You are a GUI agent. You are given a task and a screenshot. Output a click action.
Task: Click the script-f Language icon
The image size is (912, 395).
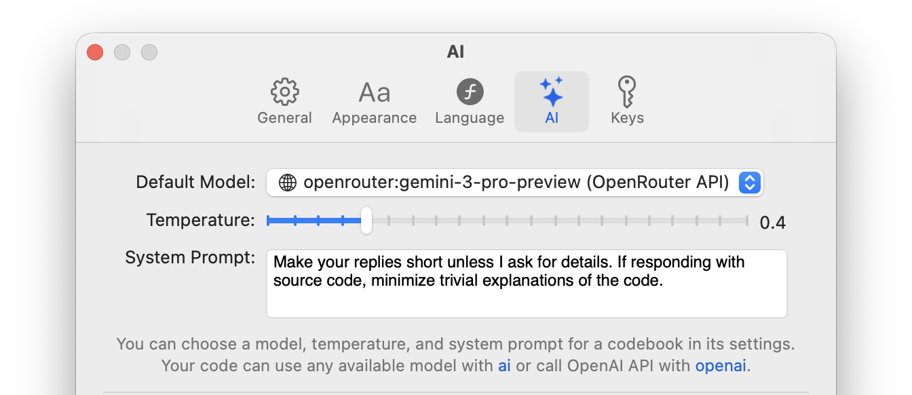[470, 92]
